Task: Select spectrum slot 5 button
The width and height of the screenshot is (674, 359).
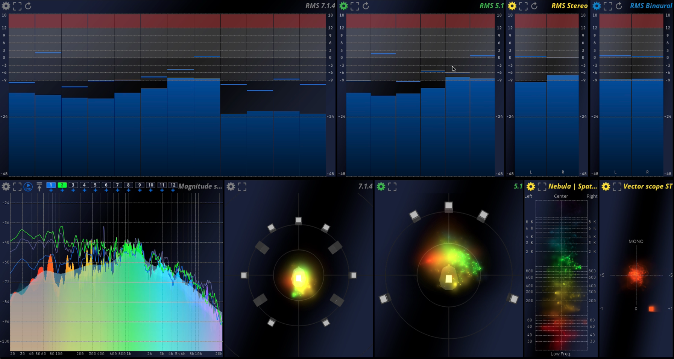Action: click(x=95, y=185)
